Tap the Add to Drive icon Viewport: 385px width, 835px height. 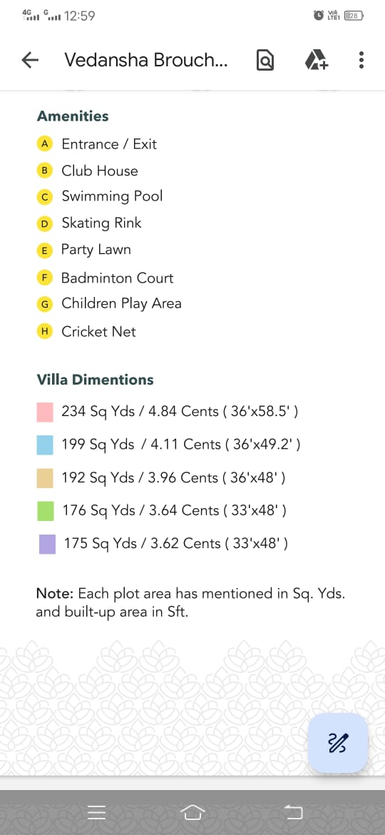click(317, 60)
